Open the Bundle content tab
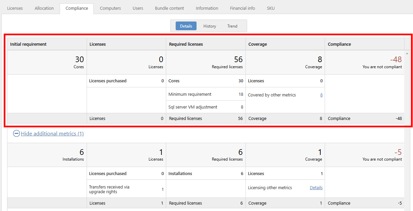 click(169, 8)
